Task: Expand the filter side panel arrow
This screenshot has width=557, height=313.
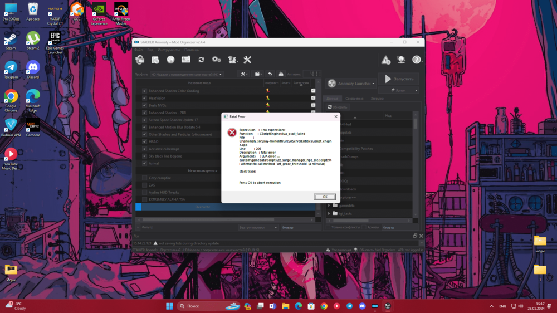Action: click(138, 227)
